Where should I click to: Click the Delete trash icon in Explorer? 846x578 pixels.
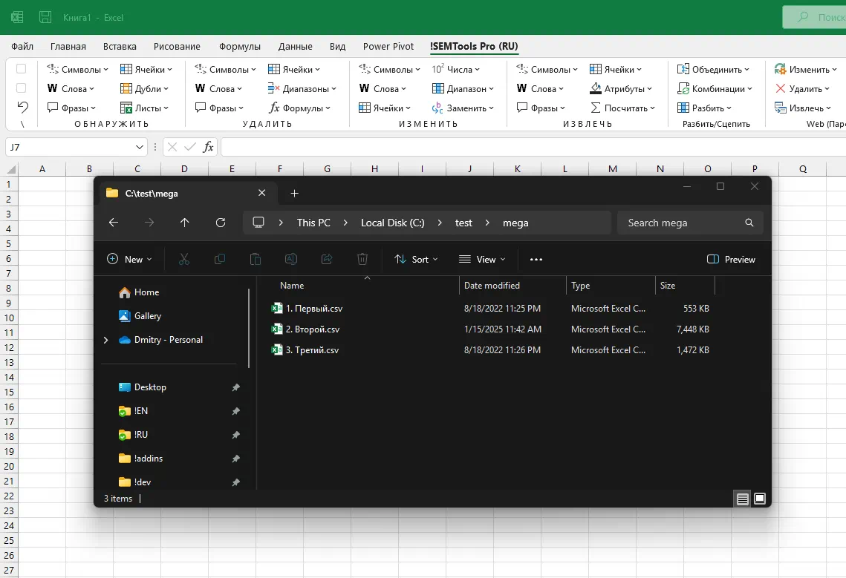pyautogui.click(x=362, y=260)
